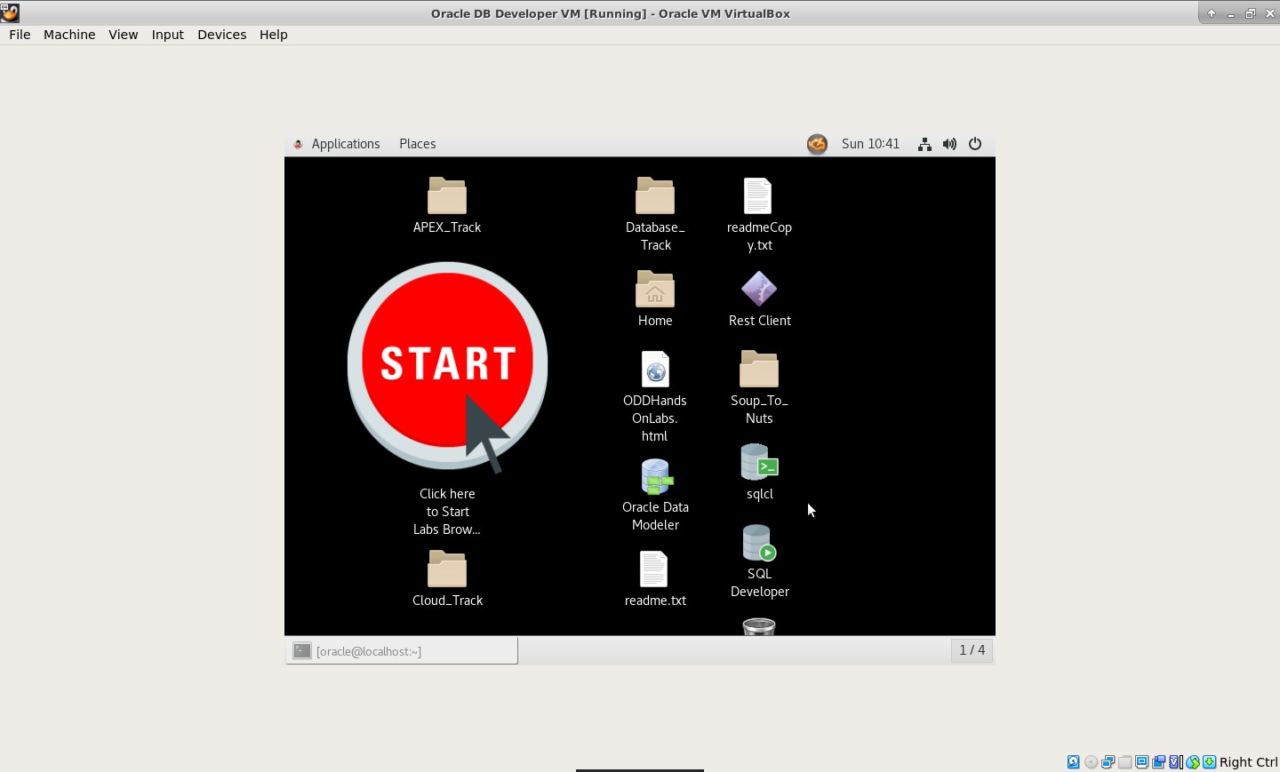This screenshot has height=772, width=1280.
Task: Open the SQL Developer desktop icon
Action: point(759,544)
